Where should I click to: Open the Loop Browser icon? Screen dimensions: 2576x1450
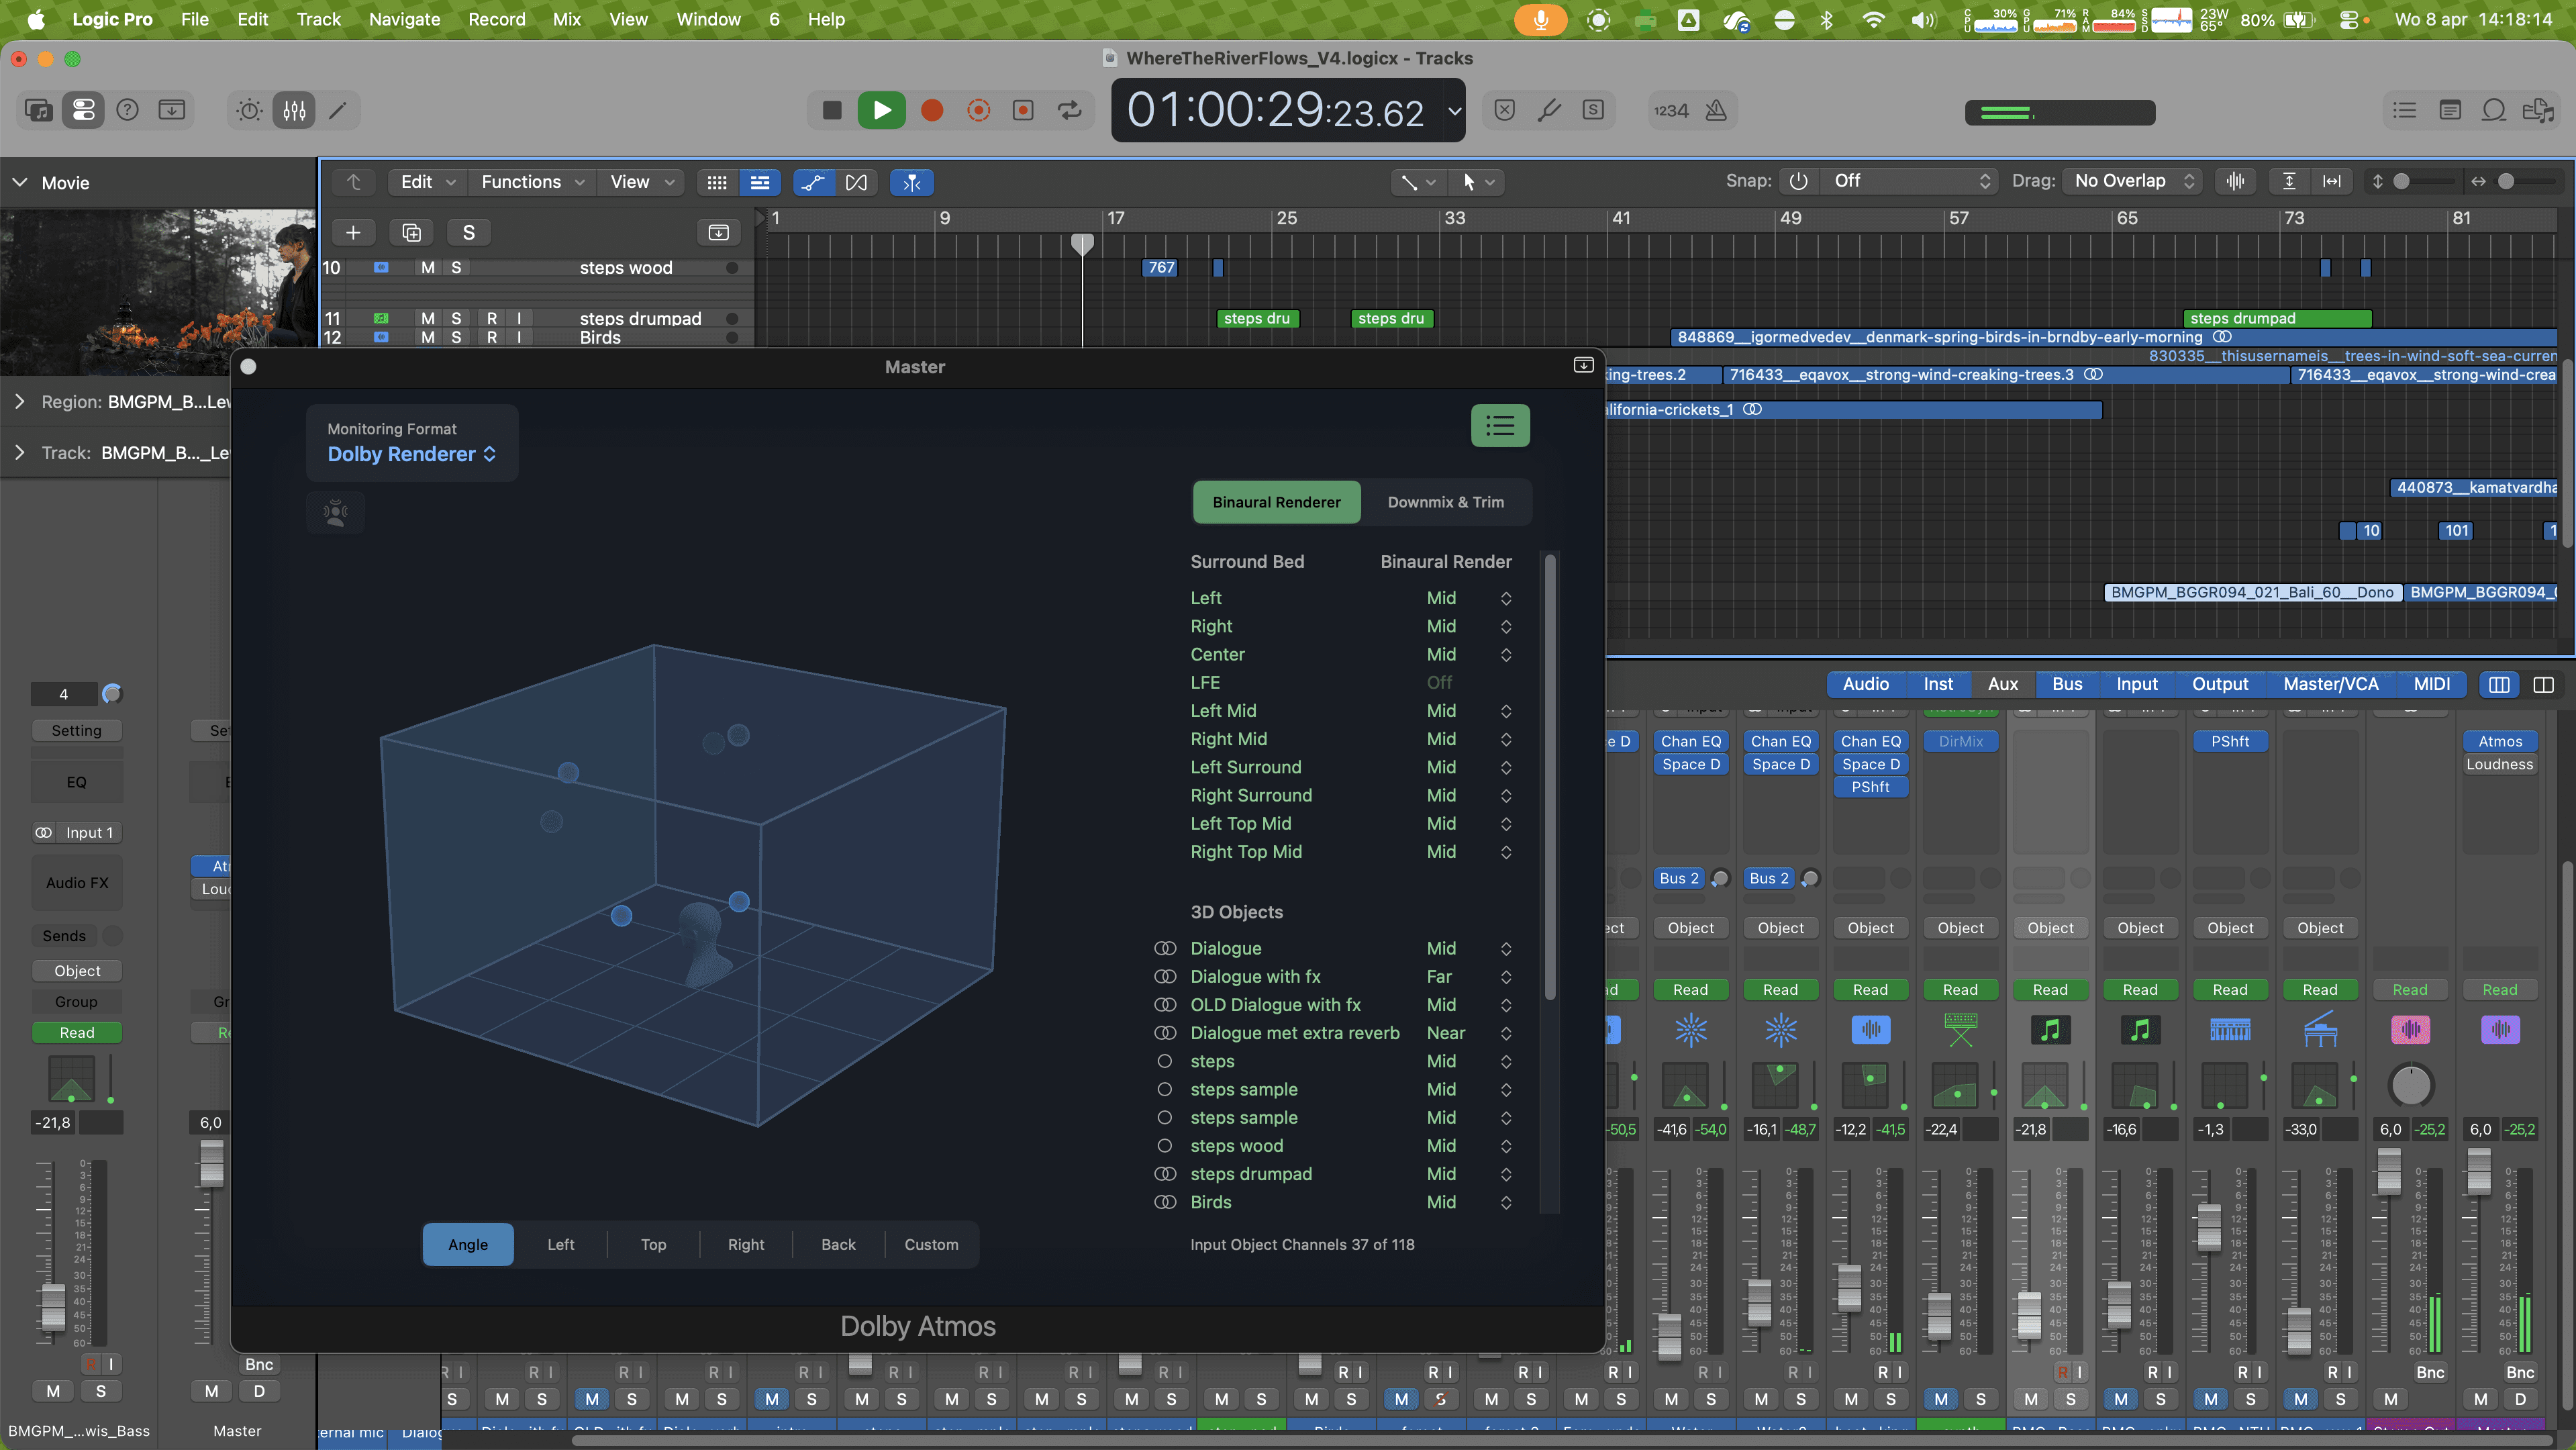pos(2494,110)
